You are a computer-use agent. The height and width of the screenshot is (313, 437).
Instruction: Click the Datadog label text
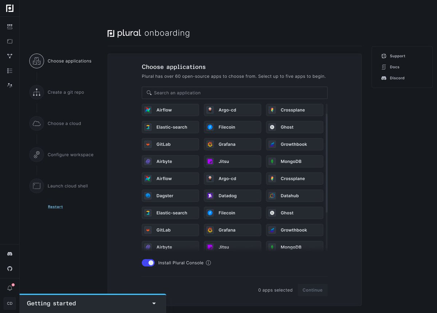pos(228,196)
